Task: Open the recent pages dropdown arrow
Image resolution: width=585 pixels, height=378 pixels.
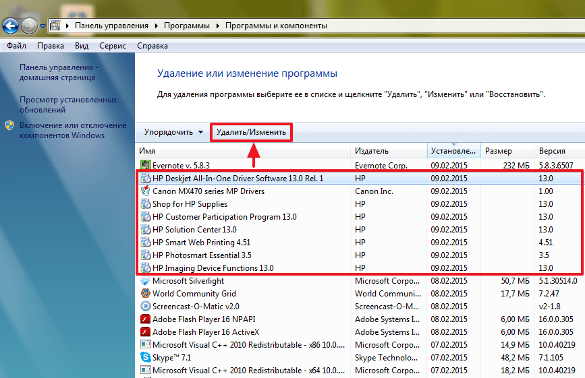Action: 43,26
